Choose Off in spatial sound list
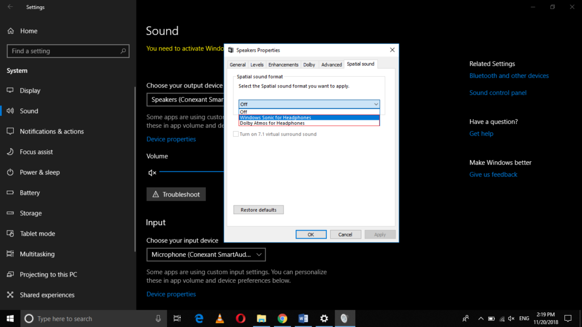The height and width of the screenshot is (327, 582). pos(309,112)
